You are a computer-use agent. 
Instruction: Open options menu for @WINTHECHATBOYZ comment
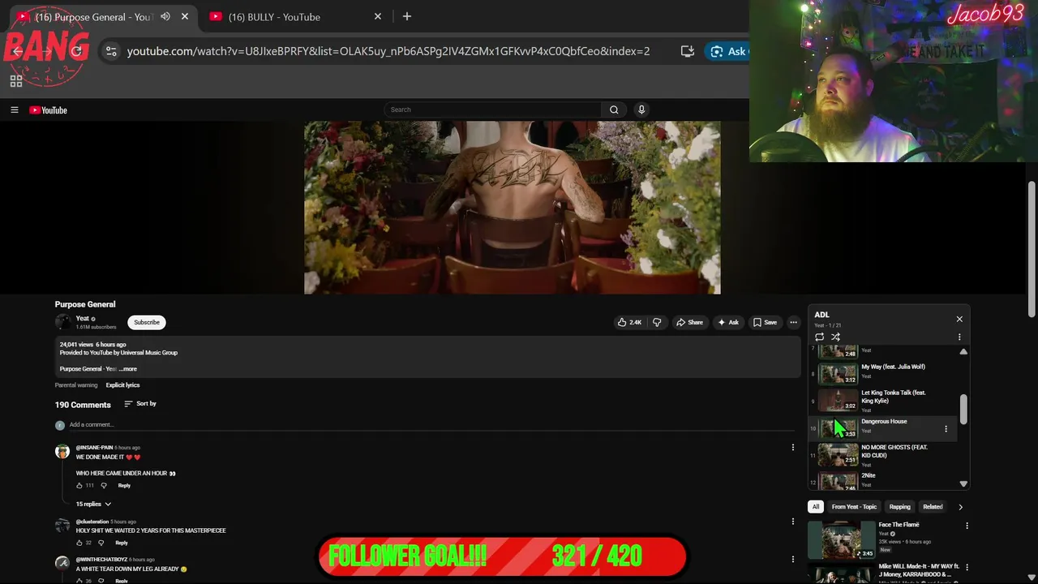(793, 559)
